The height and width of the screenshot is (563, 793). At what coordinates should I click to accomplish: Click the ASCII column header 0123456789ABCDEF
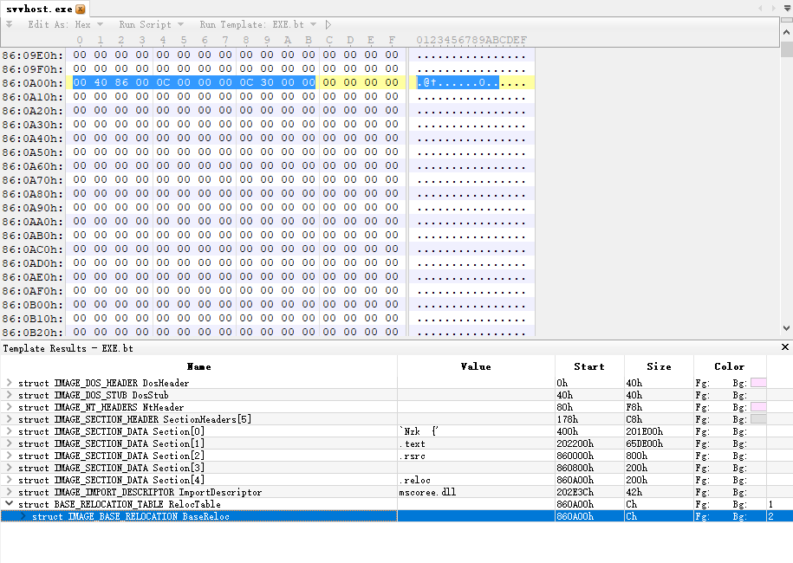[471, 40]
